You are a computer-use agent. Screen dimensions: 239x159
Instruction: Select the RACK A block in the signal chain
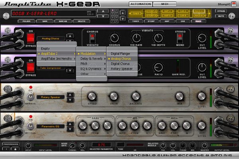tap(199, 11)
